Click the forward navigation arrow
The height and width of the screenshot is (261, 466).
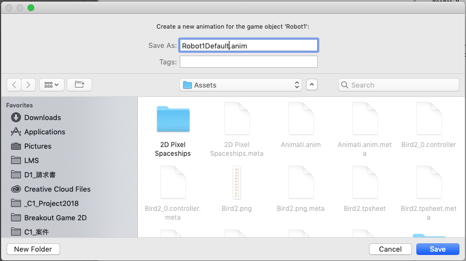(x=29, y=85)
